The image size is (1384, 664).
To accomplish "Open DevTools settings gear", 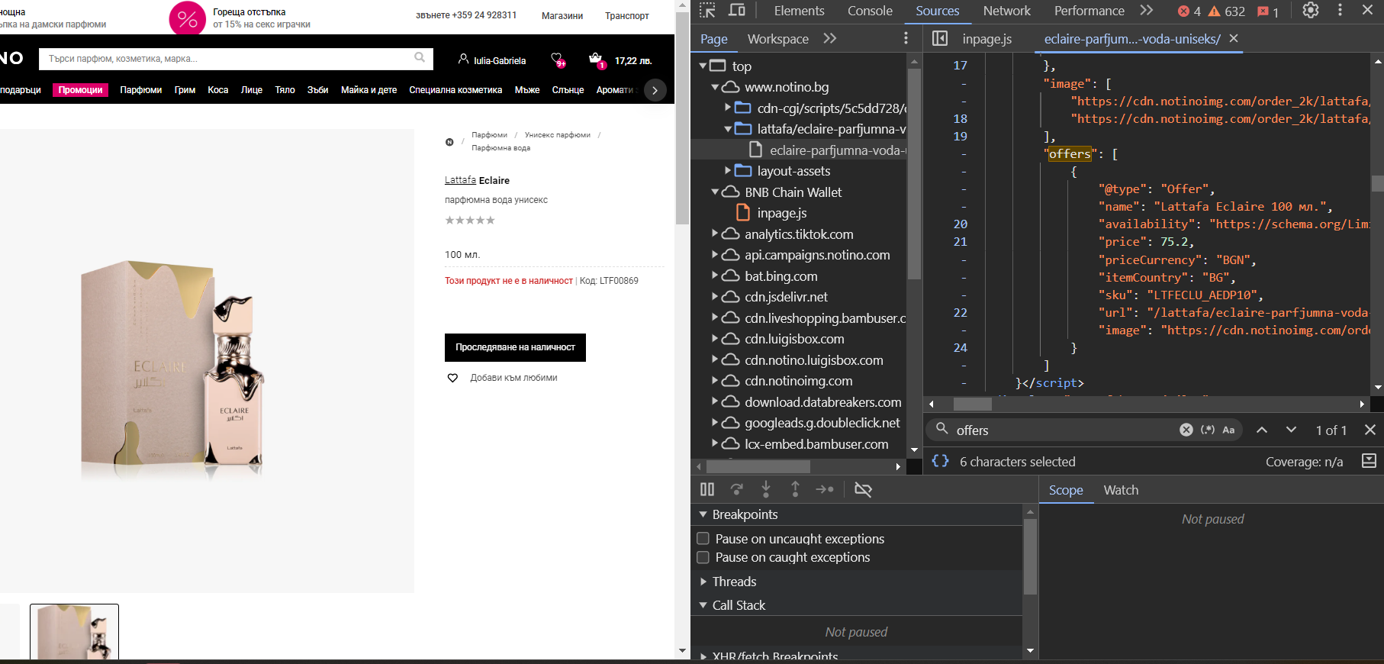I will pos(1311,11).
